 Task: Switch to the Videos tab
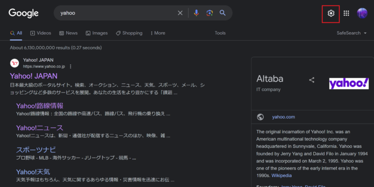click(41, 33)
